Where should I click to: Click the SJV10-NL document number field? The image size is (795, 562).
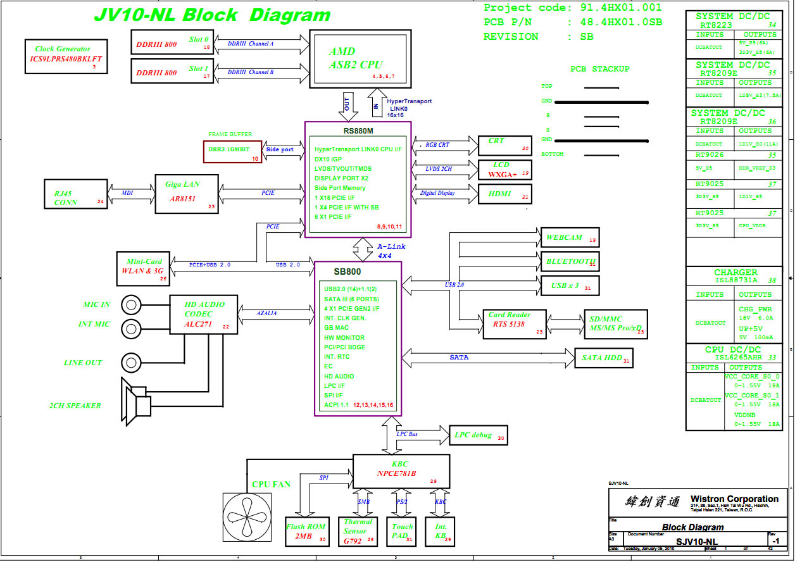pos(696,542)
